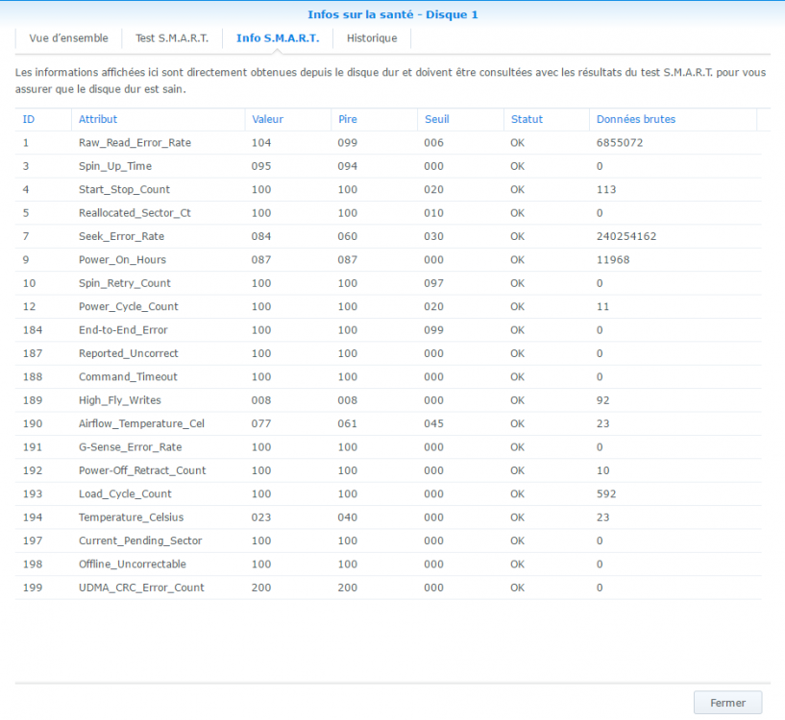Select the Info S.M.A.R.T. tab
This screenshot has height=720, width=785.
278,38
